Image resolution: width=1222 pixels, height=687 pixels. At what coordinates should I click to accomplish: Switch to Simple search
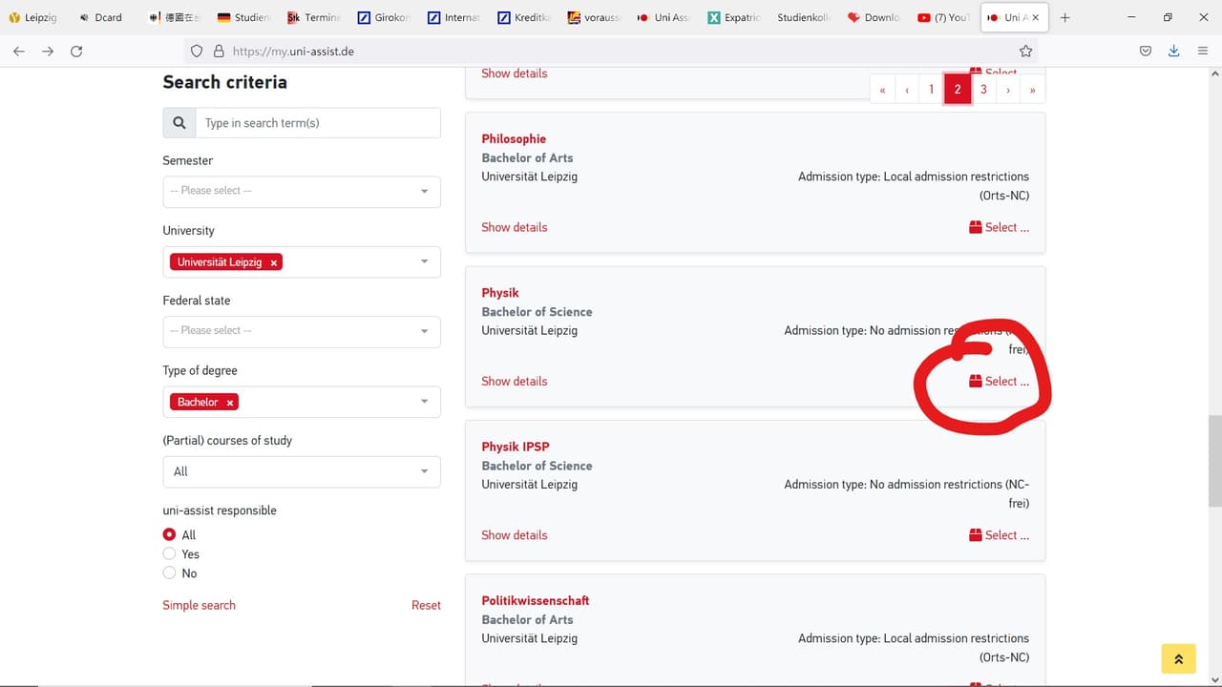[199, 605]
